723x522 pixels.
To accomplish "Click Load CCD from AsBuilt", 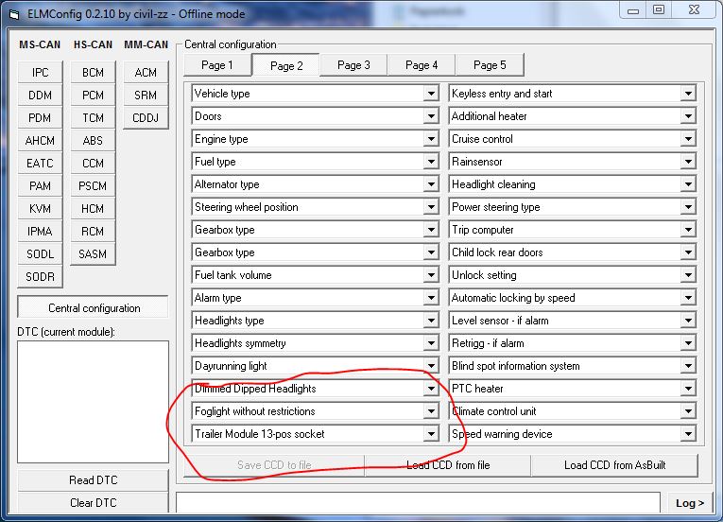I will click(613, 465).
